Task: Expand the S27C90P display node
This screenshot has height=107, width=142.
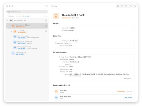Action: (x=12, y=31)
